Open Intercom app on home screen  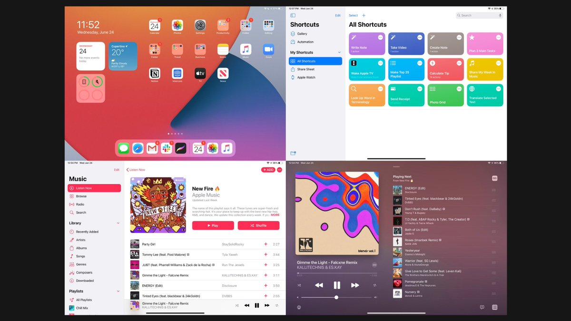coord(177,73)
